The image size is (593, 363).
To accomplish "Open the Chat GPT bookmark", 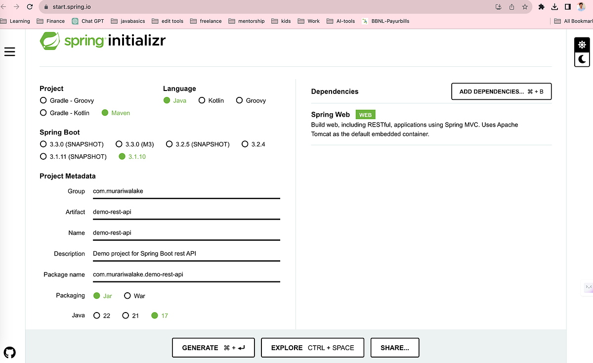I will coord(88,21).
